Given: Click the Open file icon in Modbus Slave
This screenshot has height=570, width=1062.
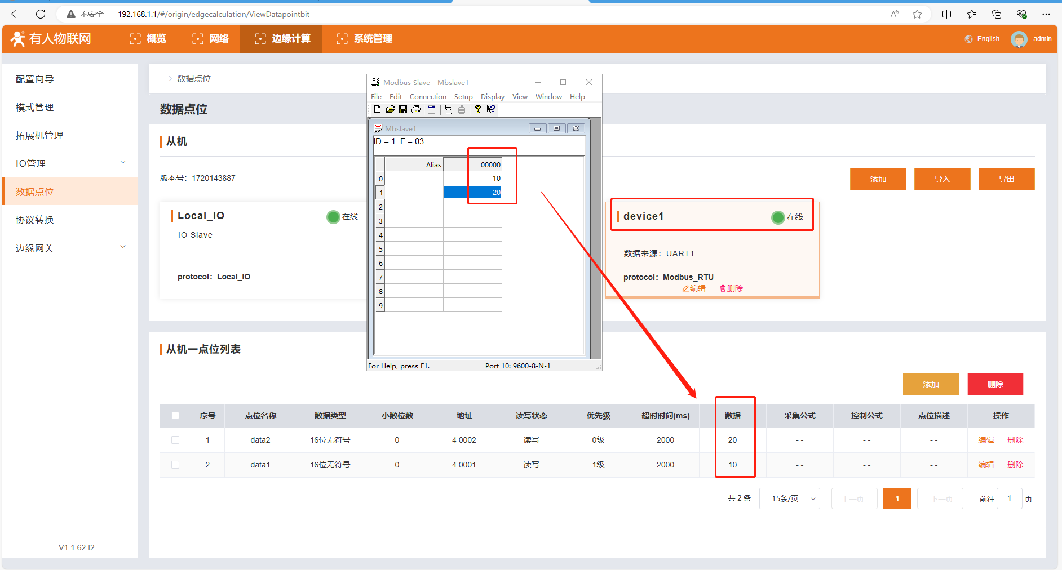Looking at the screenshot, I should (x=390, y=109).
